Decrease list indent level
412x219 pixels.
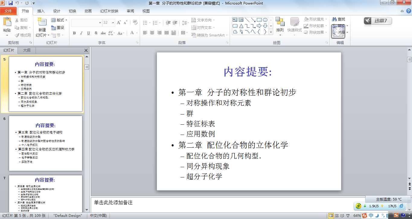coord(168,23)
